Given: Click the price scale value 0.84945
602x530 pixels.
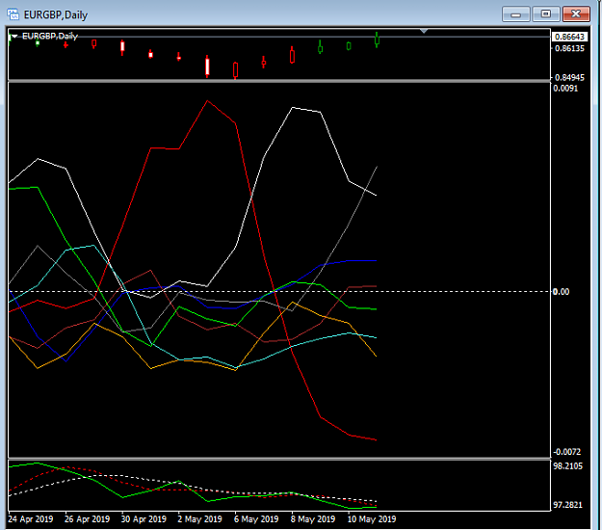Looking at the screenshot, I should coord(570,78).
